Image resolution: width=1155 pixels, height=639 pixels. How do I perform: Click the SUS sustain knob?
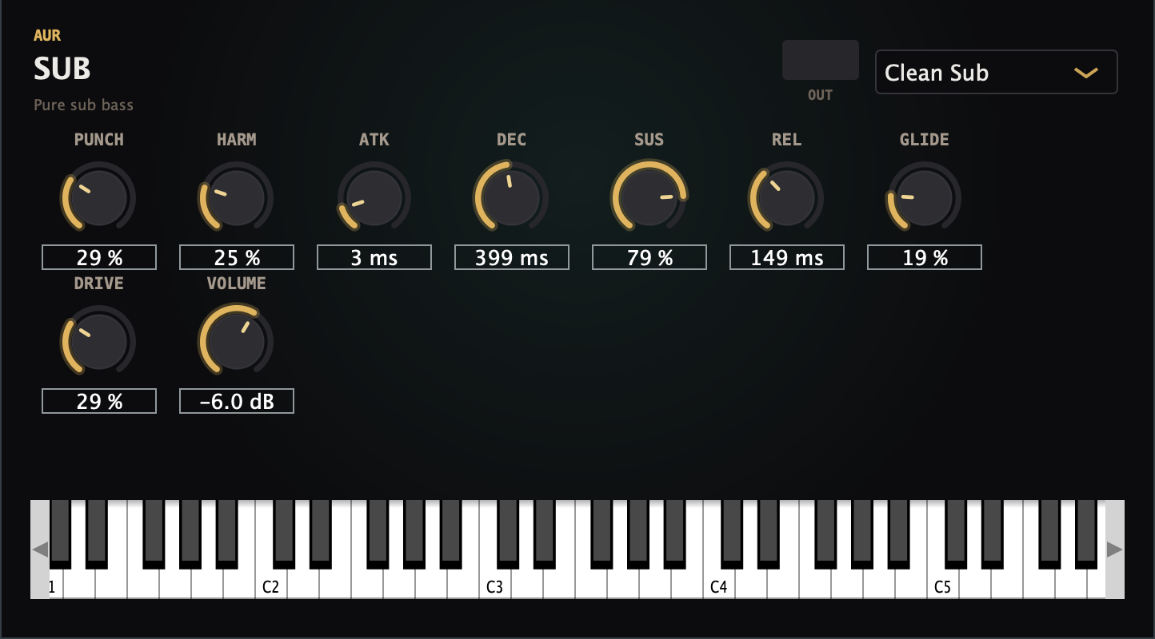(x=649, y=198)
